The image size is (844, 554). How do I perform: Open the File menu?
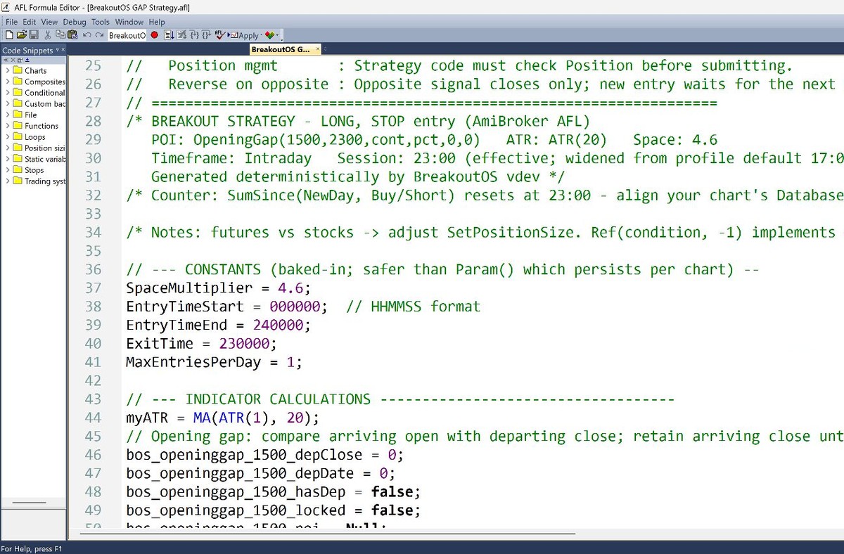point(11,22)
